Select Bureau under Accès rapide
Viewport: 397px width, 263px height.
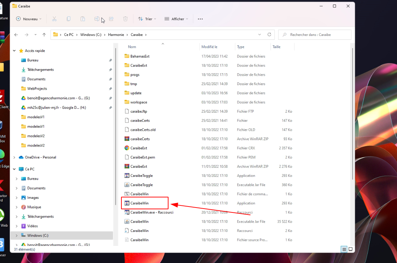tap(33, 60)
